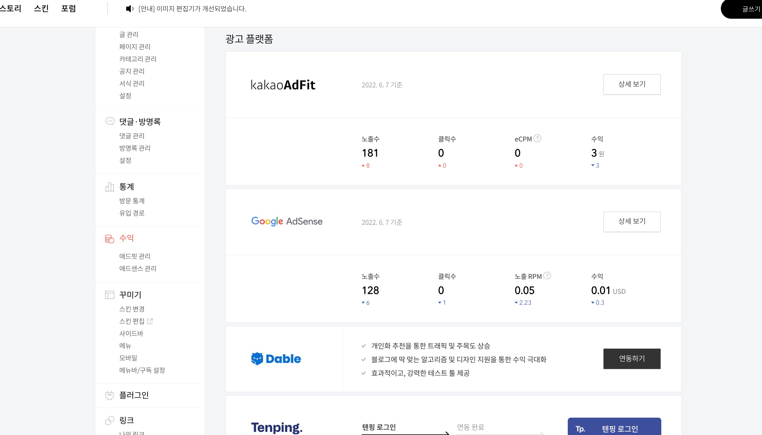Open the 스토리 top menu
This screenshot has height=435, width=762.
tap(11, 9)
